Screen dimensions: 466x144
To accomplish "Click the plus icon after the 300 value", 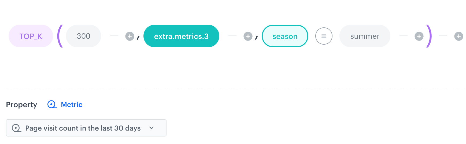I will [x=130, y=36].
